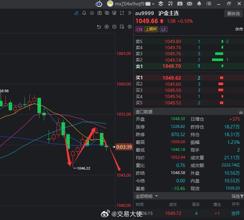
Task: Click the 1055.00 price axis label
Action: pos(124,114)
